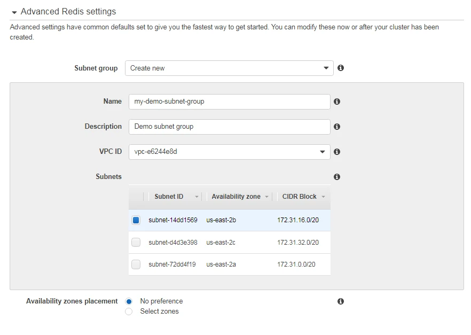Click the Description input field
This screenshot has width=471, height=335.
[229, 127]
